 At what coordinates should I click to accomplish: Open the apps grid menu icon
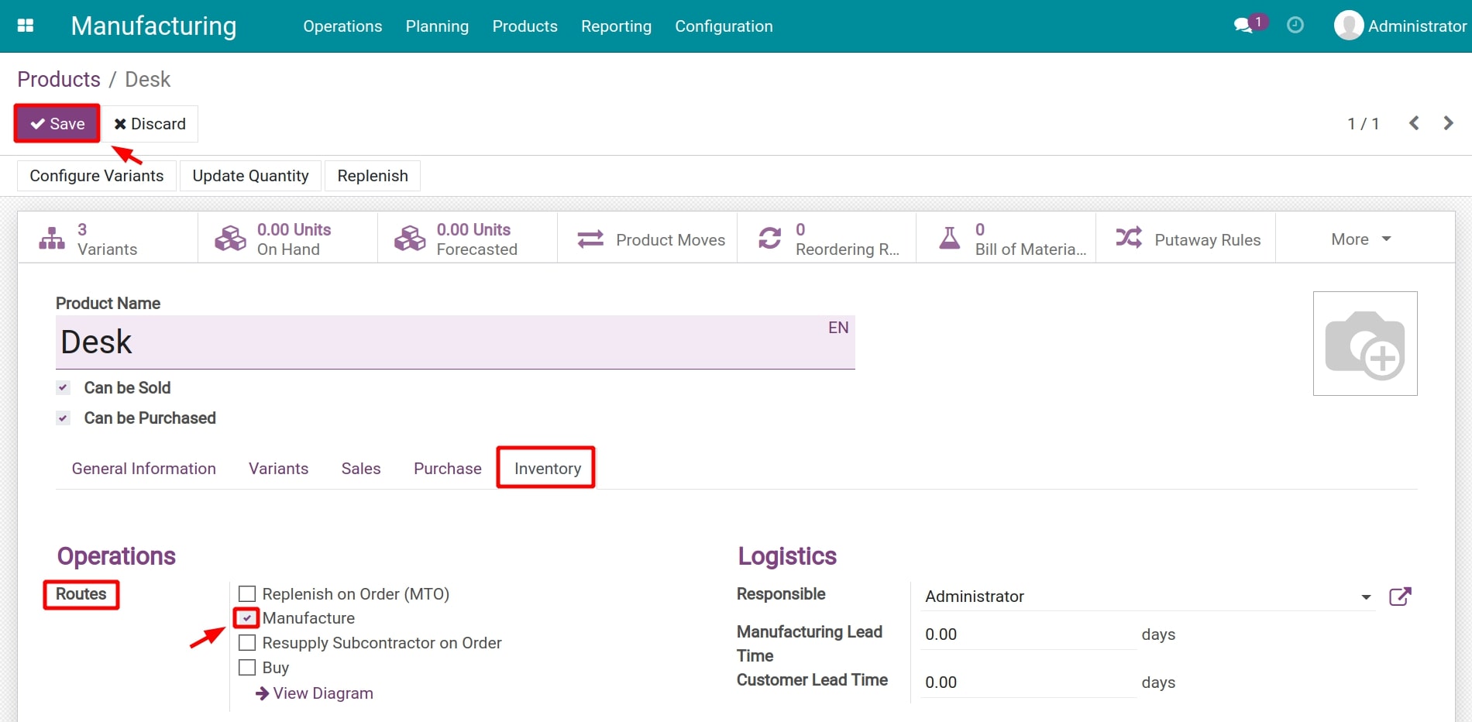click(x=26, y=26)
